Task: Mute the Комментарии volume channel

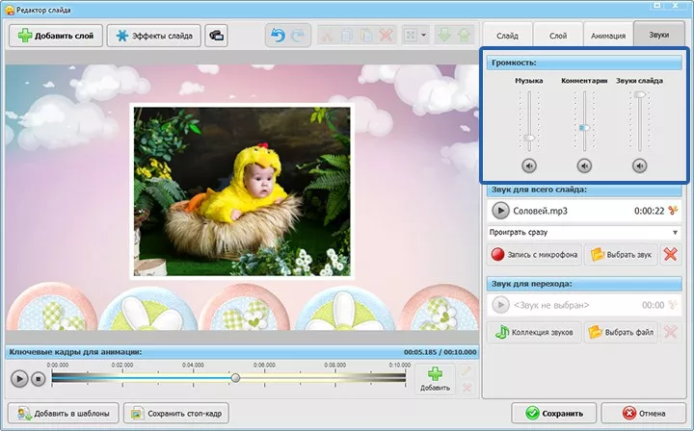Action: coord(584,165)
